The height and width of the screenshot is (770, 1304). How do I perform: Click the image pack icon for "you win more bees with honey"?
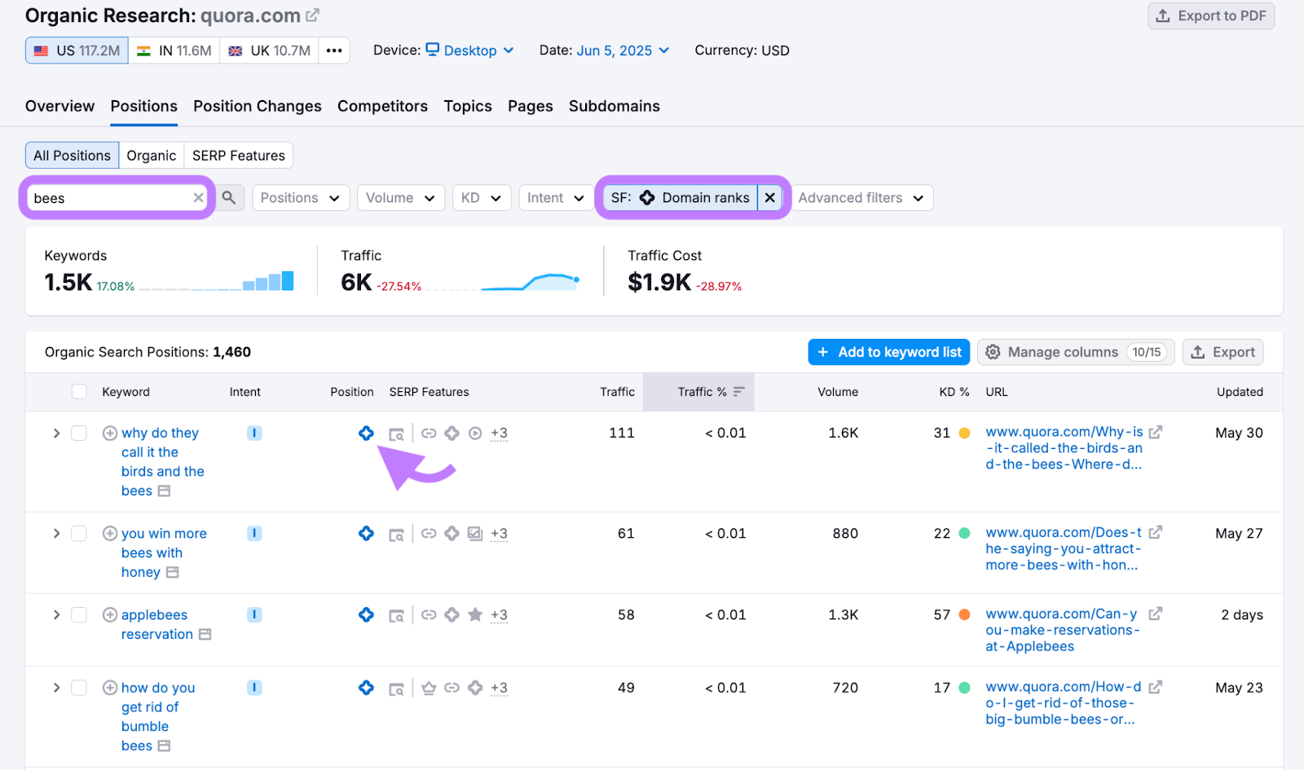click(474, 533)
